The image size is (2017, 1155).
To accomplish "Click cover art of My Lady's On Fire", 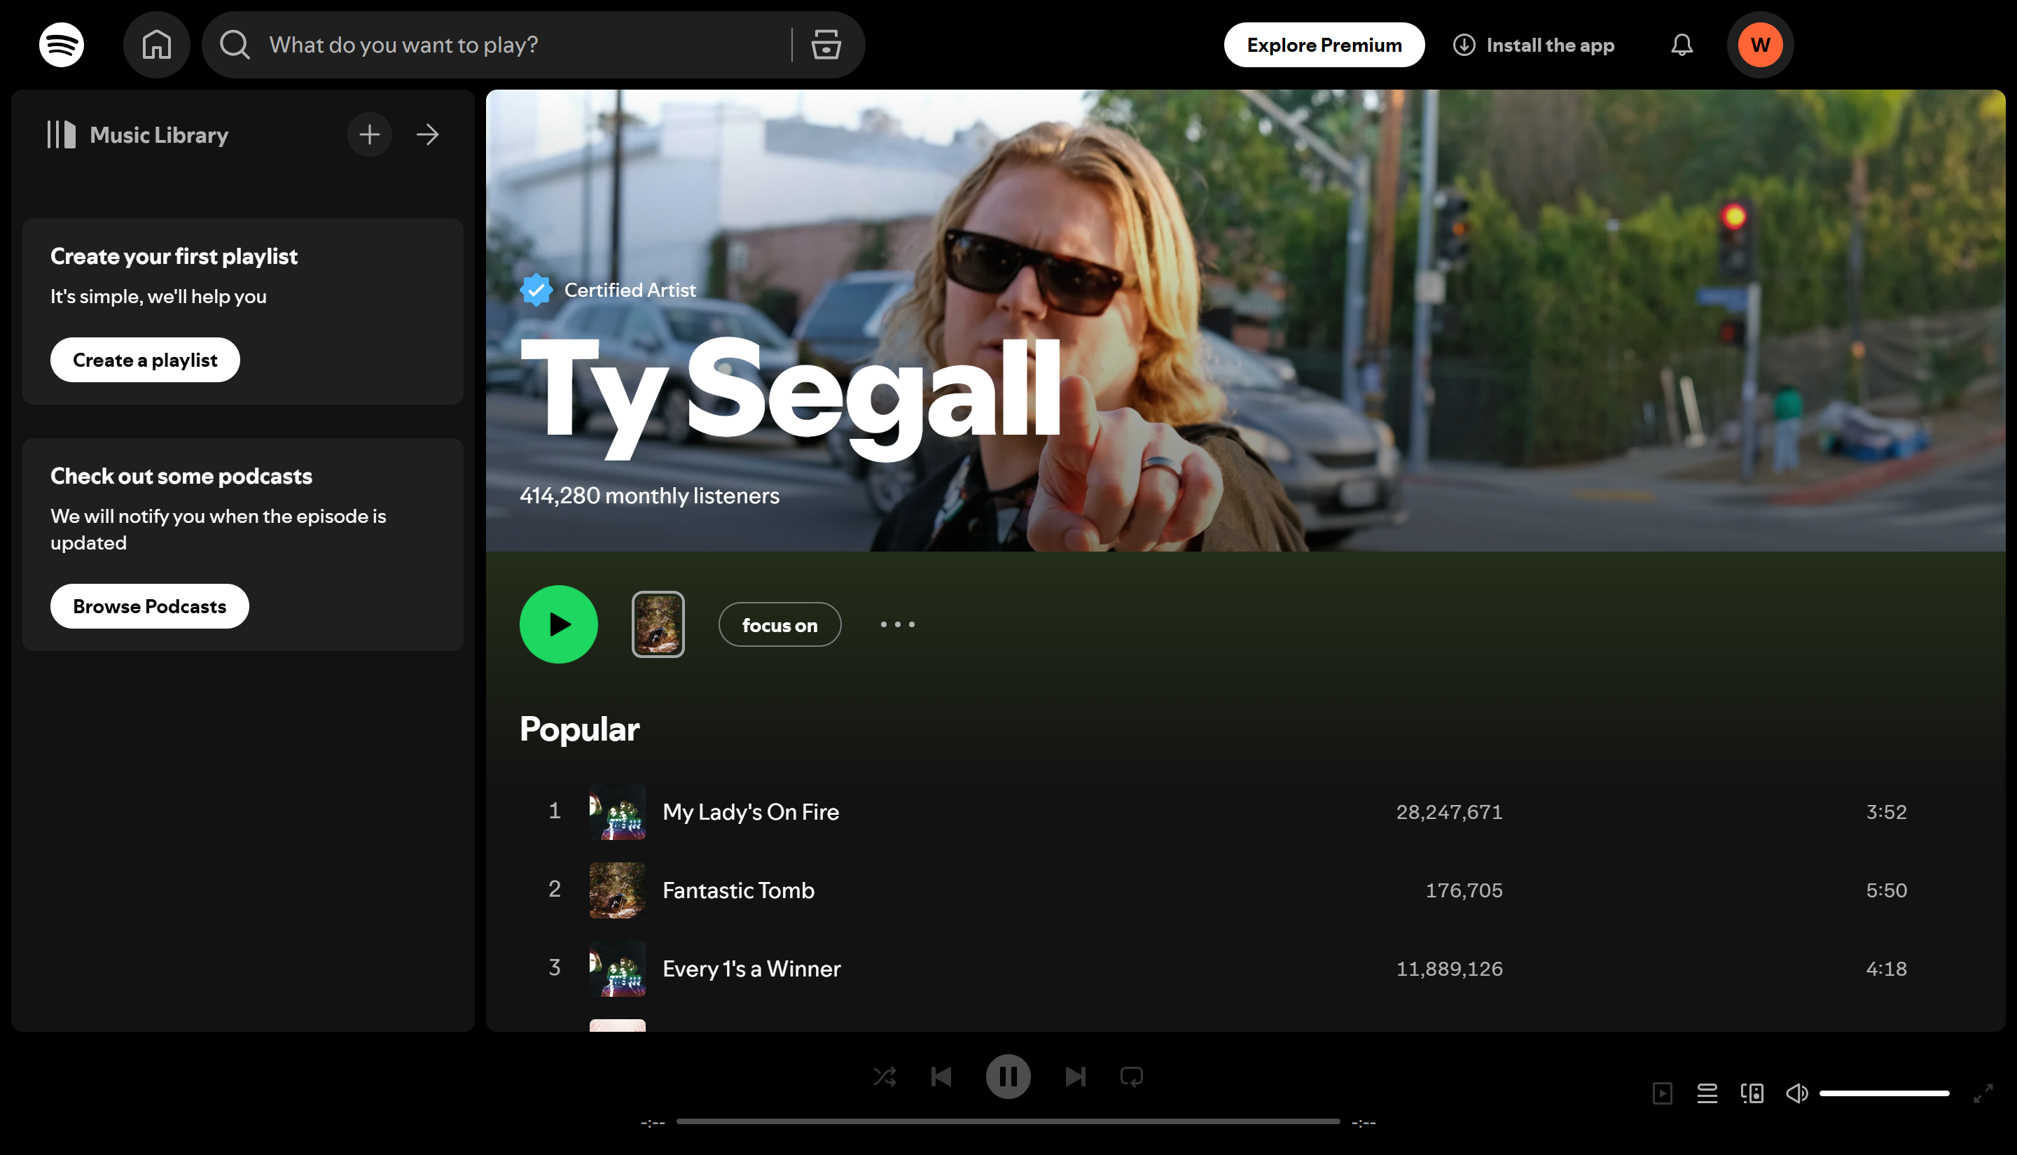I will 617,812.
